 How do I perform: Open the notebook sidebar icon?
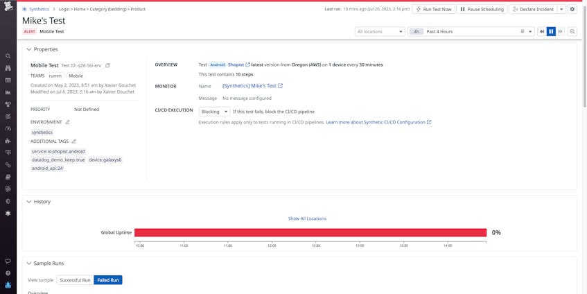[x=8, y=177]
